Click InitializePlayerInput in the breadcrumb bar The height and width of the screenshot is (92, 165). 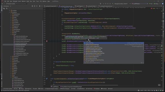pyautogui.click(x=71, y=87)
